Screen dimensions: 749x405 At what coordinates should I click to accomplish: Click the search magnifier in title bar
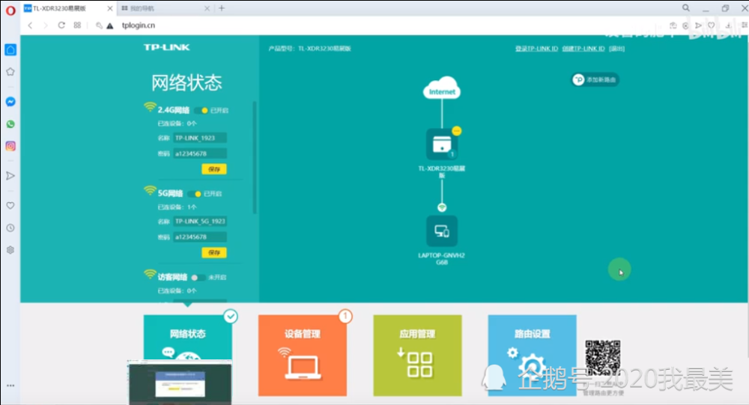click(x=686, y=7)
